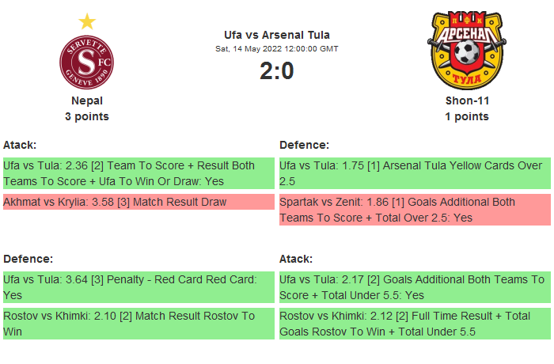Select the Rostov To Win + Total Under 5.5 bet
554x364 pixels.
(415, 324)
